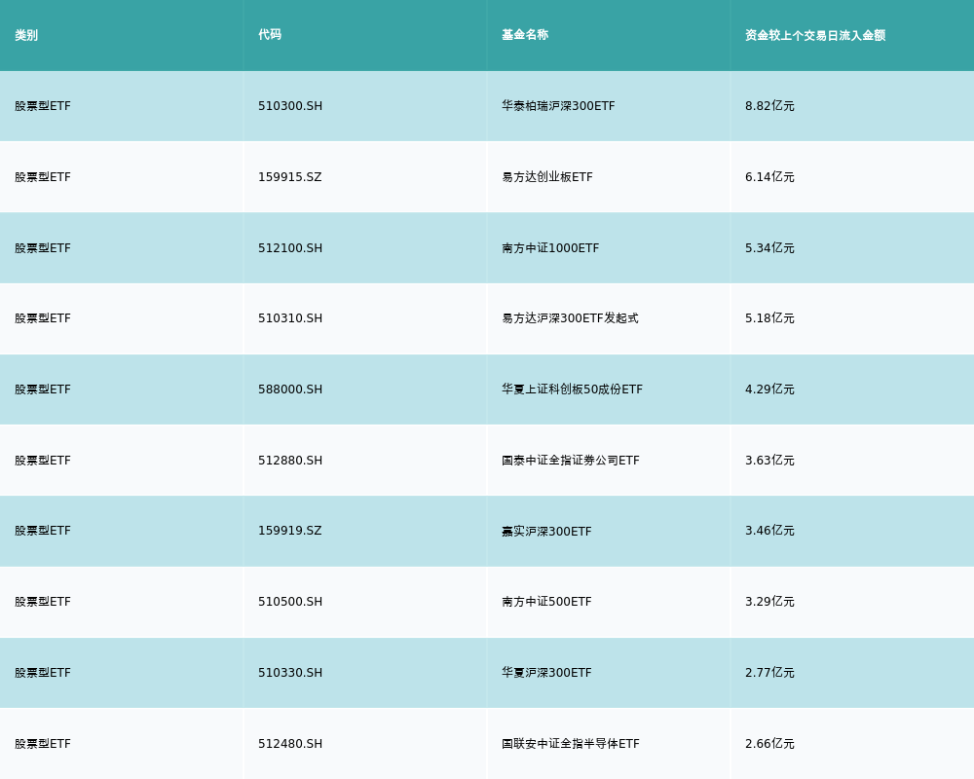Select fund code 510500.SH
The image size is (974, 779).
tap(290, 602)
